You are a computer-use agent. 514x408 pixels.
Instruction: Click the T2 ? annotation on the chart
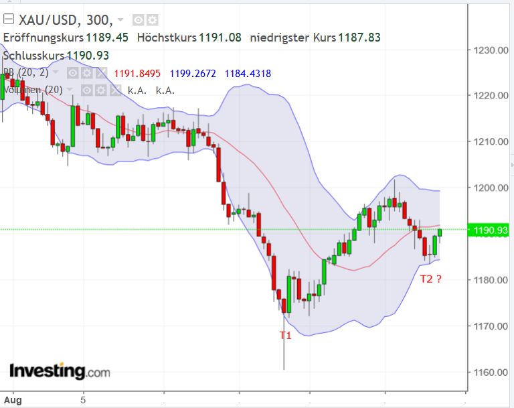coord(431,279)
